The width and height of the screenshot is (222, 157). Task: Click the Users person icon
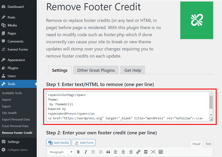(3, 76)
